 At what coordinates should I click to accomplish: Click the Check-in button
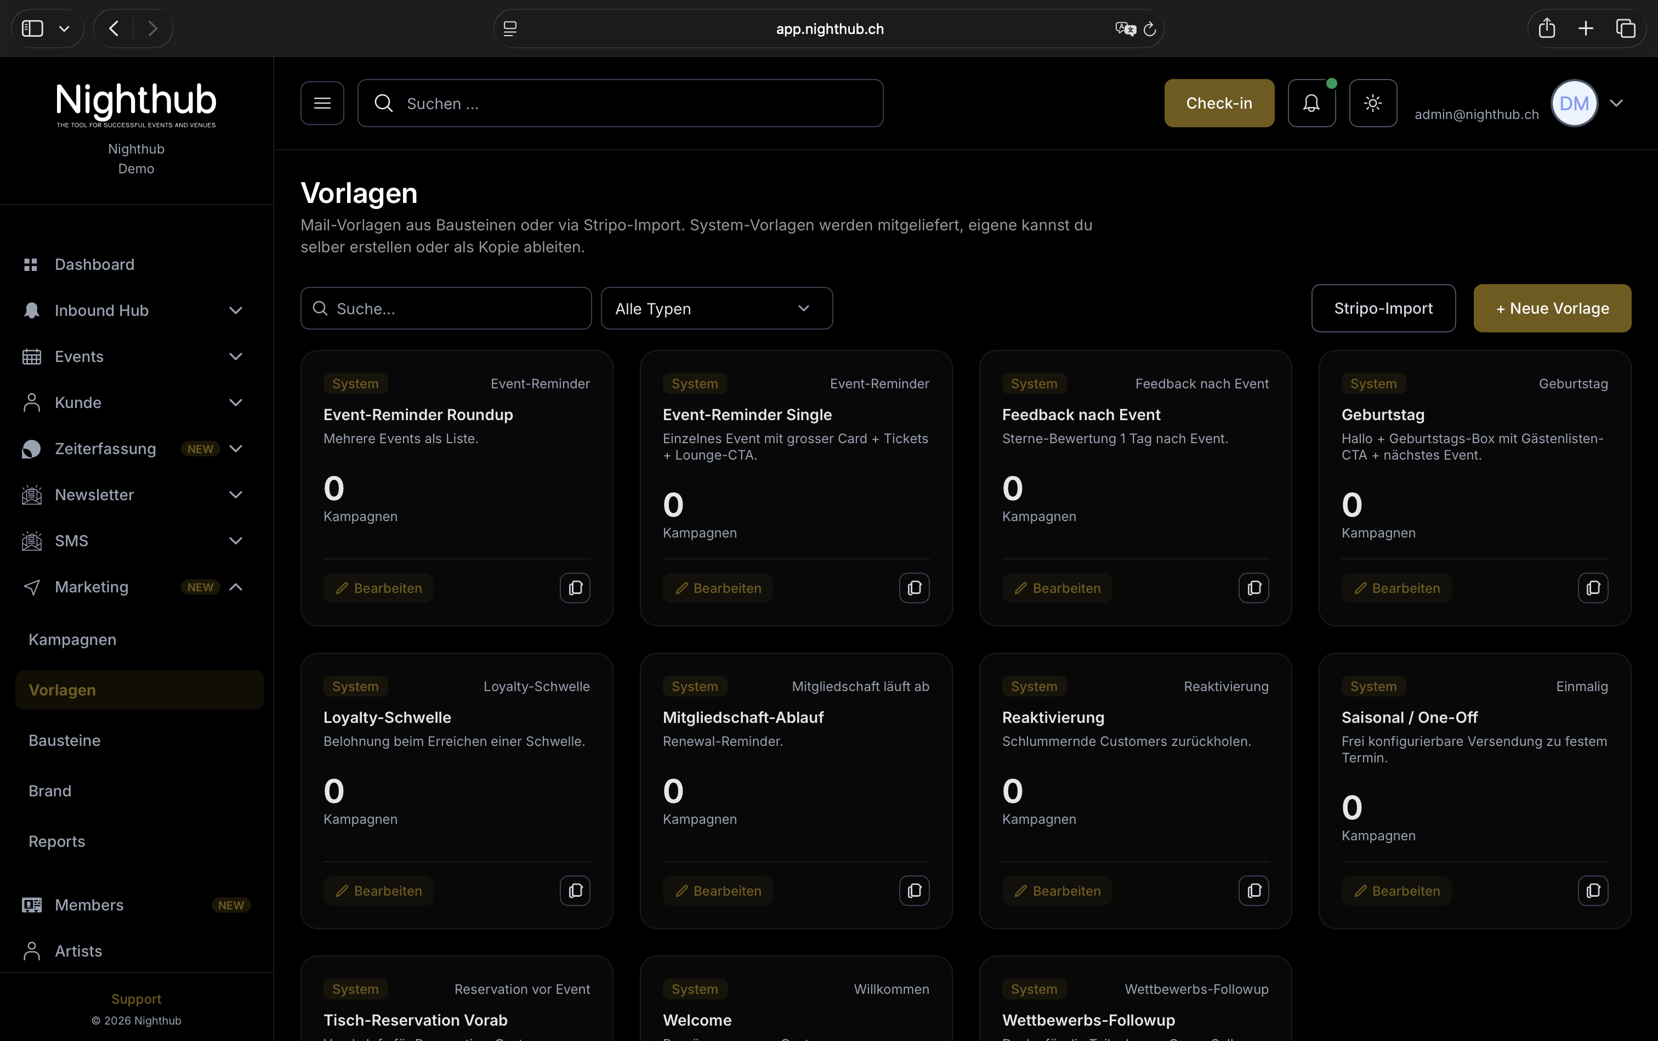1219,103
